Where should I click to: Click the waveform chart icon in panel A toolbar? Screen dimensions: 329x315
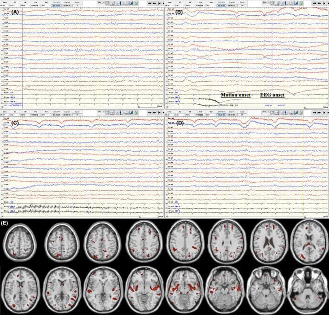[x=112, y=3]
